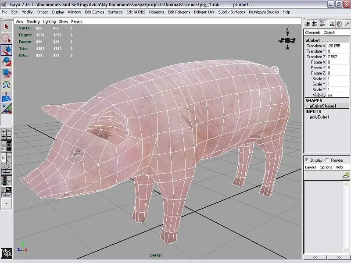The height and width of the screenshot is (263, 351).
Task: Open layer editor Help menu
Action: click(339, 167)
